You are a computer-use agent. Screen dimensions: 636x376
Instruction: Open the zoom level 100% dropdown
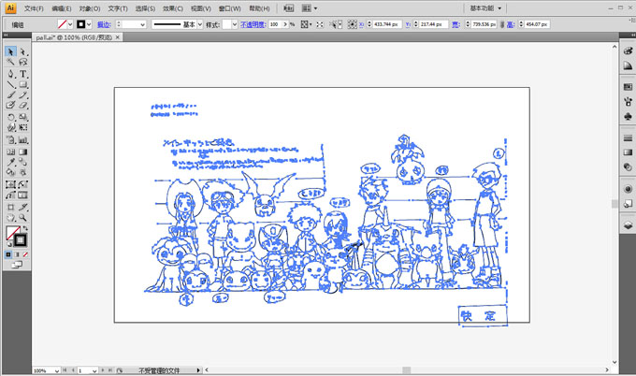(57, 370)
